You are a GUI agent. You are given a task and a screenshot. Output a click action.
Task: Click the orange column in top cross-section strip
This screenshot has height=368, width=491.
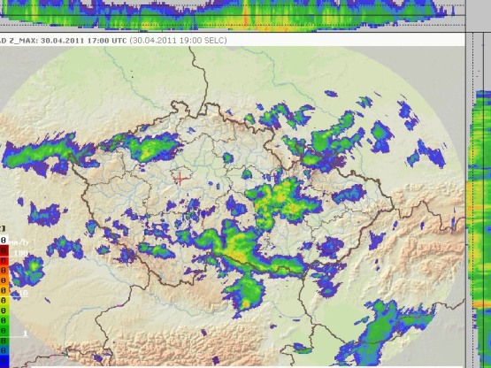(x=246, y=16)
